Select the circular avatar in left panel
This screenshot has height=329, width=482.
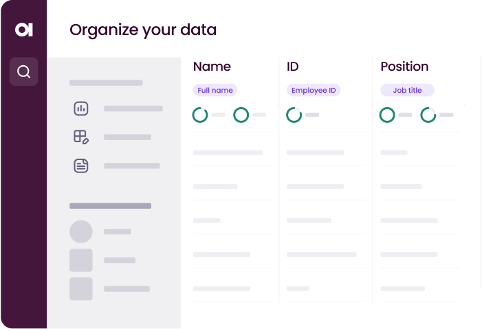(81, 231)
